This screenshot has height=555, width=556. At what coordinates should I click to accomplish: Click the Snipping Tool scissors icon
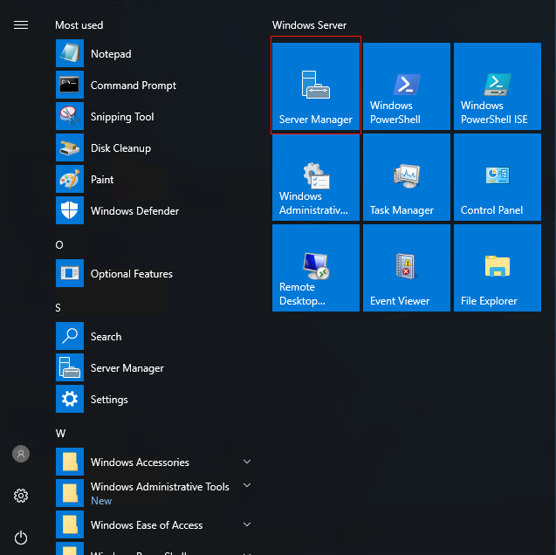tap(70, 116)
